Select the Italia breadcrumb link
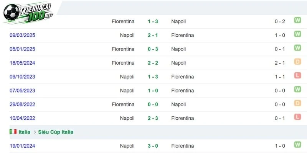Viewport: 307px width, 153px height. pyautogui.click(x=25, y=132)
